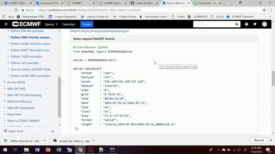Open the Scripts bookmark
The width and height of the screenshot is (275, 154).
178,17
